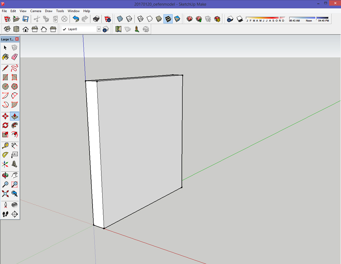
Task: Activate the Scale tool
Action: point(5,134)
